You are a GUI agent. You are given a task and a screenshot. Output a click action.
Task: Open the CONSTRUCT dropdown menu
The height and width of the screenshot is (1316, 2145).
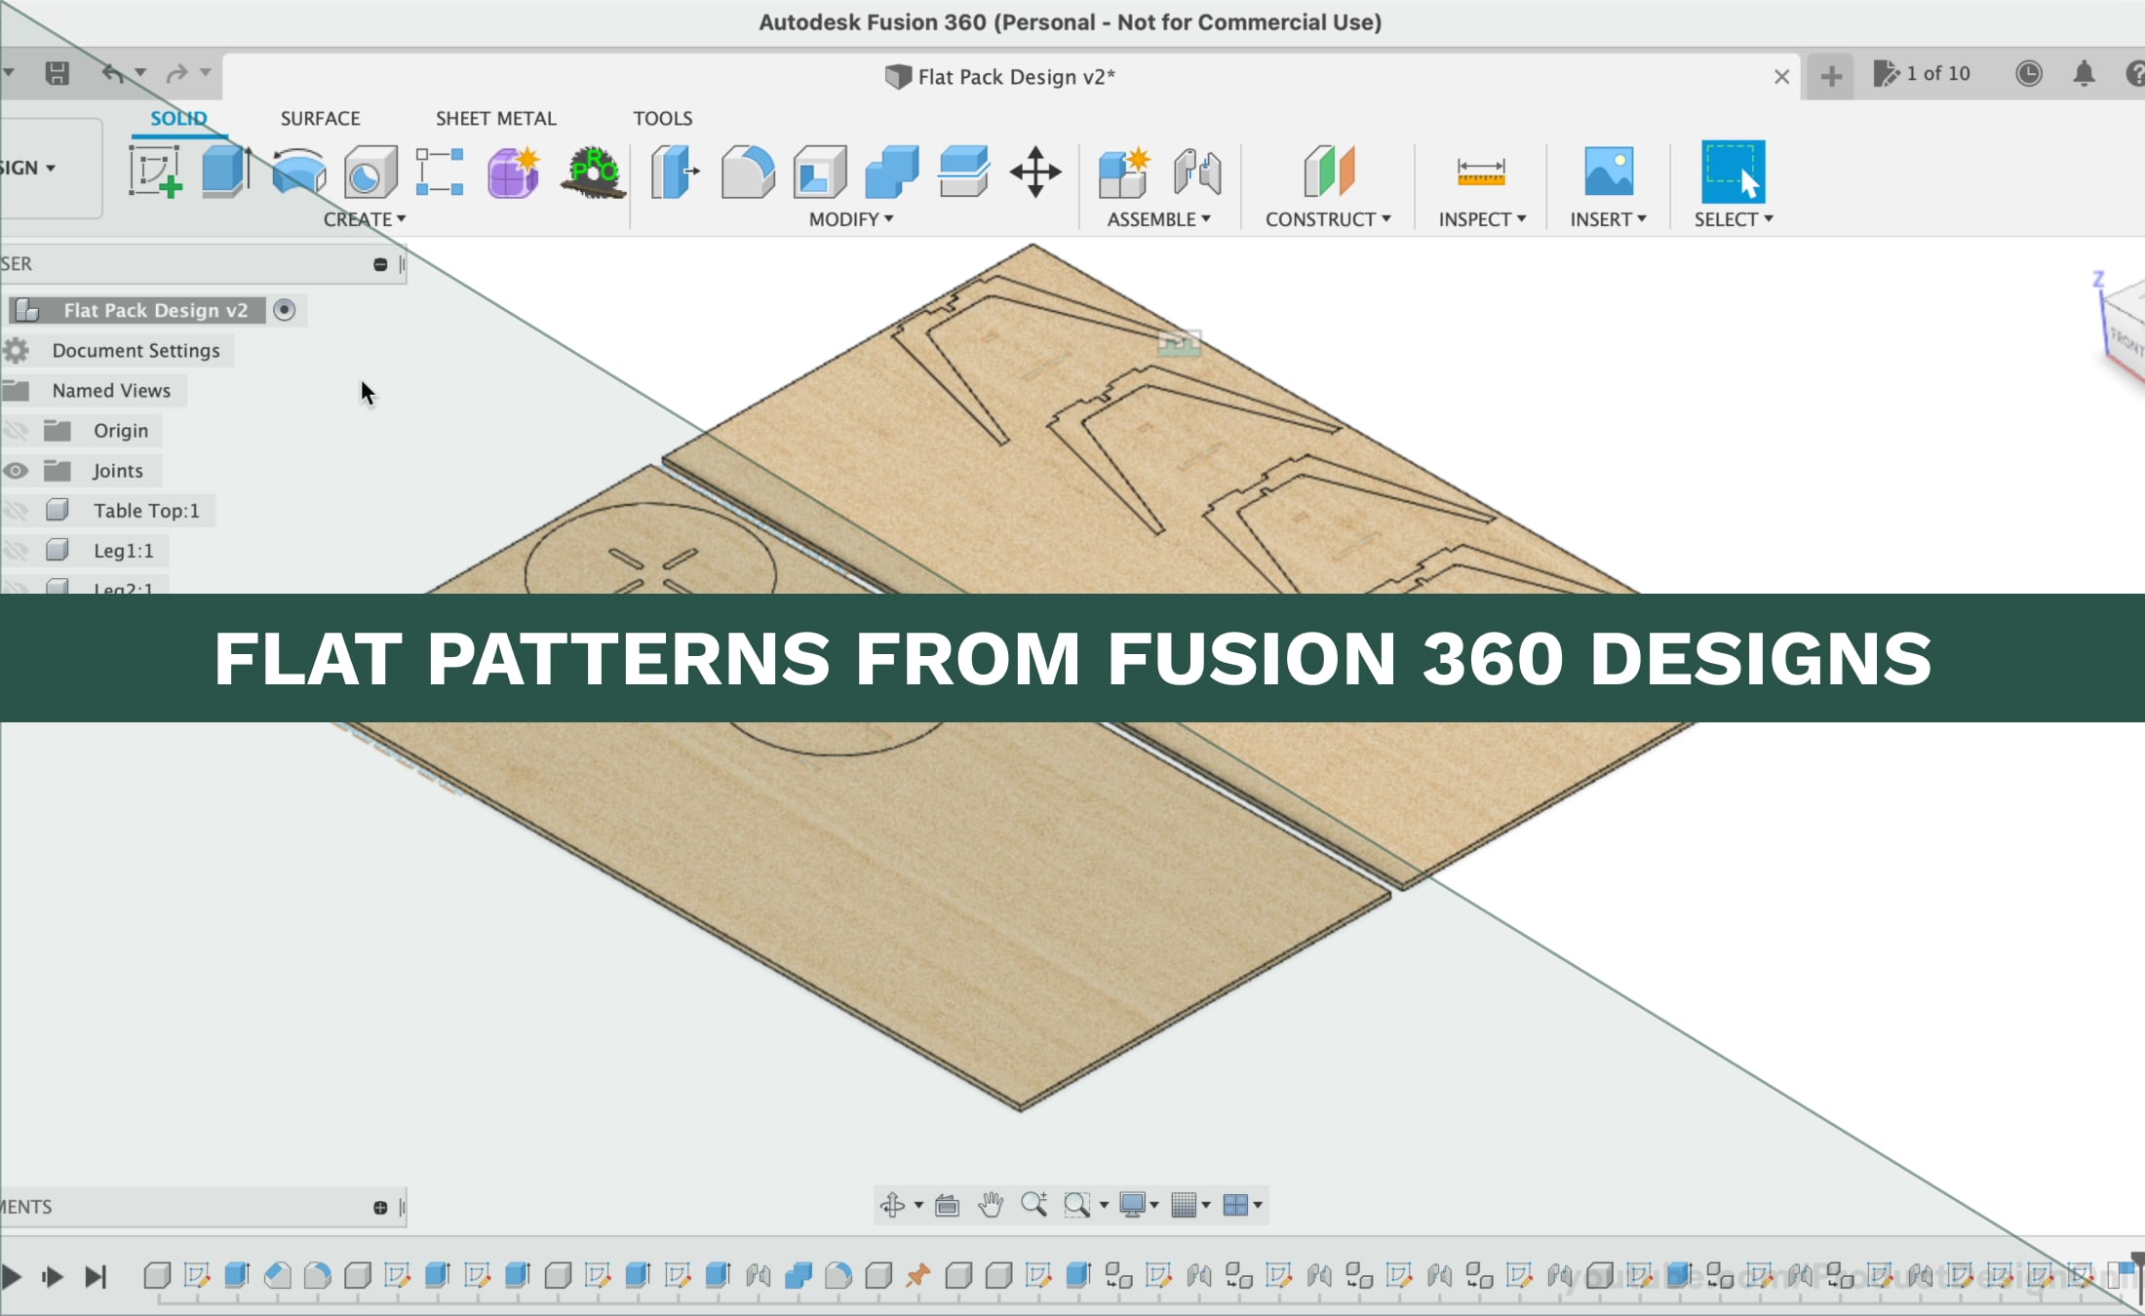(x=1327, y=220)
